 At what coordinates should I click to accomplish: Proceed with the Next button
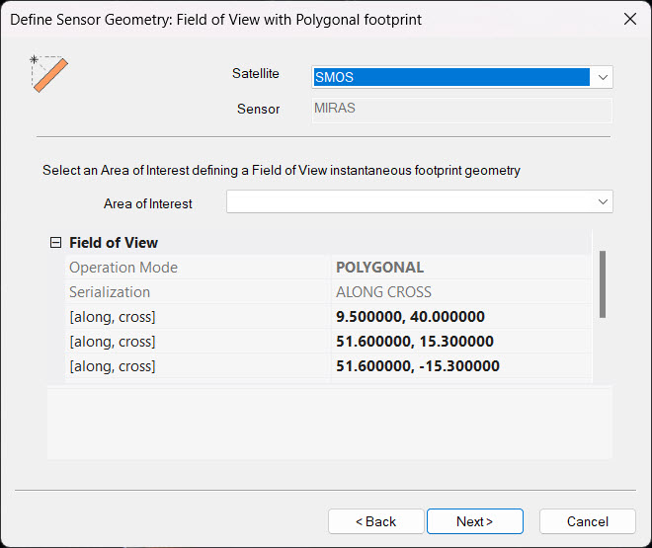(x=474, y=521)
